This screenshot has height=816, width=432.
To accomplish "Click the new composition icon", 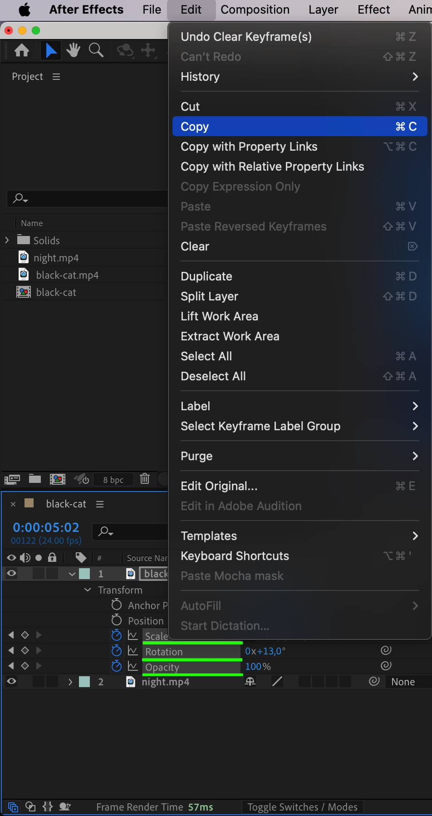I will (57, 479).
